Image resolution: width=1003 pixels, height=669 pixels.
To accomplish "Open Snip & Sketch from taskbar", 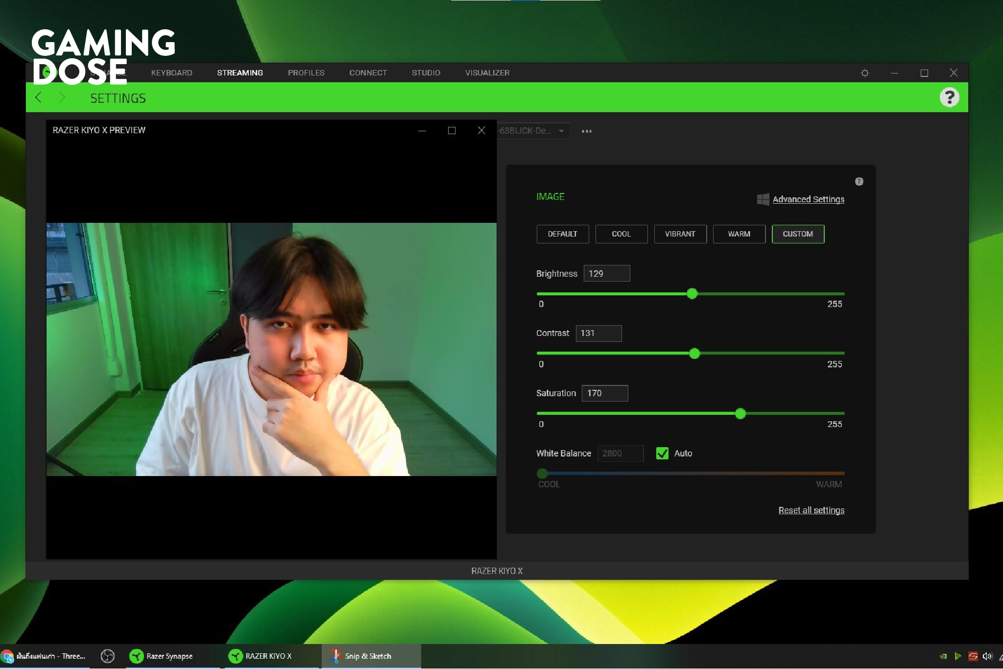I will click(371, 656).
